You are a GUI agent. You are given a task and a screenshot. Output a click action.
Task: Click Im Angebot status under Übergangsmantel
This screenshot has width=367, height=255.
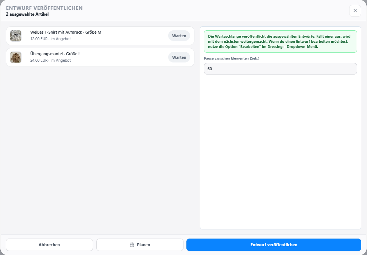pyautogui.click(x=61, y=61)
